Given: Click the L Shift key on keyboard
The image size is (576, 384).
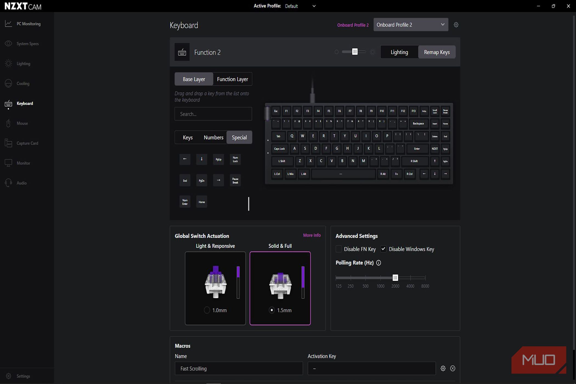Looking at the screenshot, I should 282,161.
